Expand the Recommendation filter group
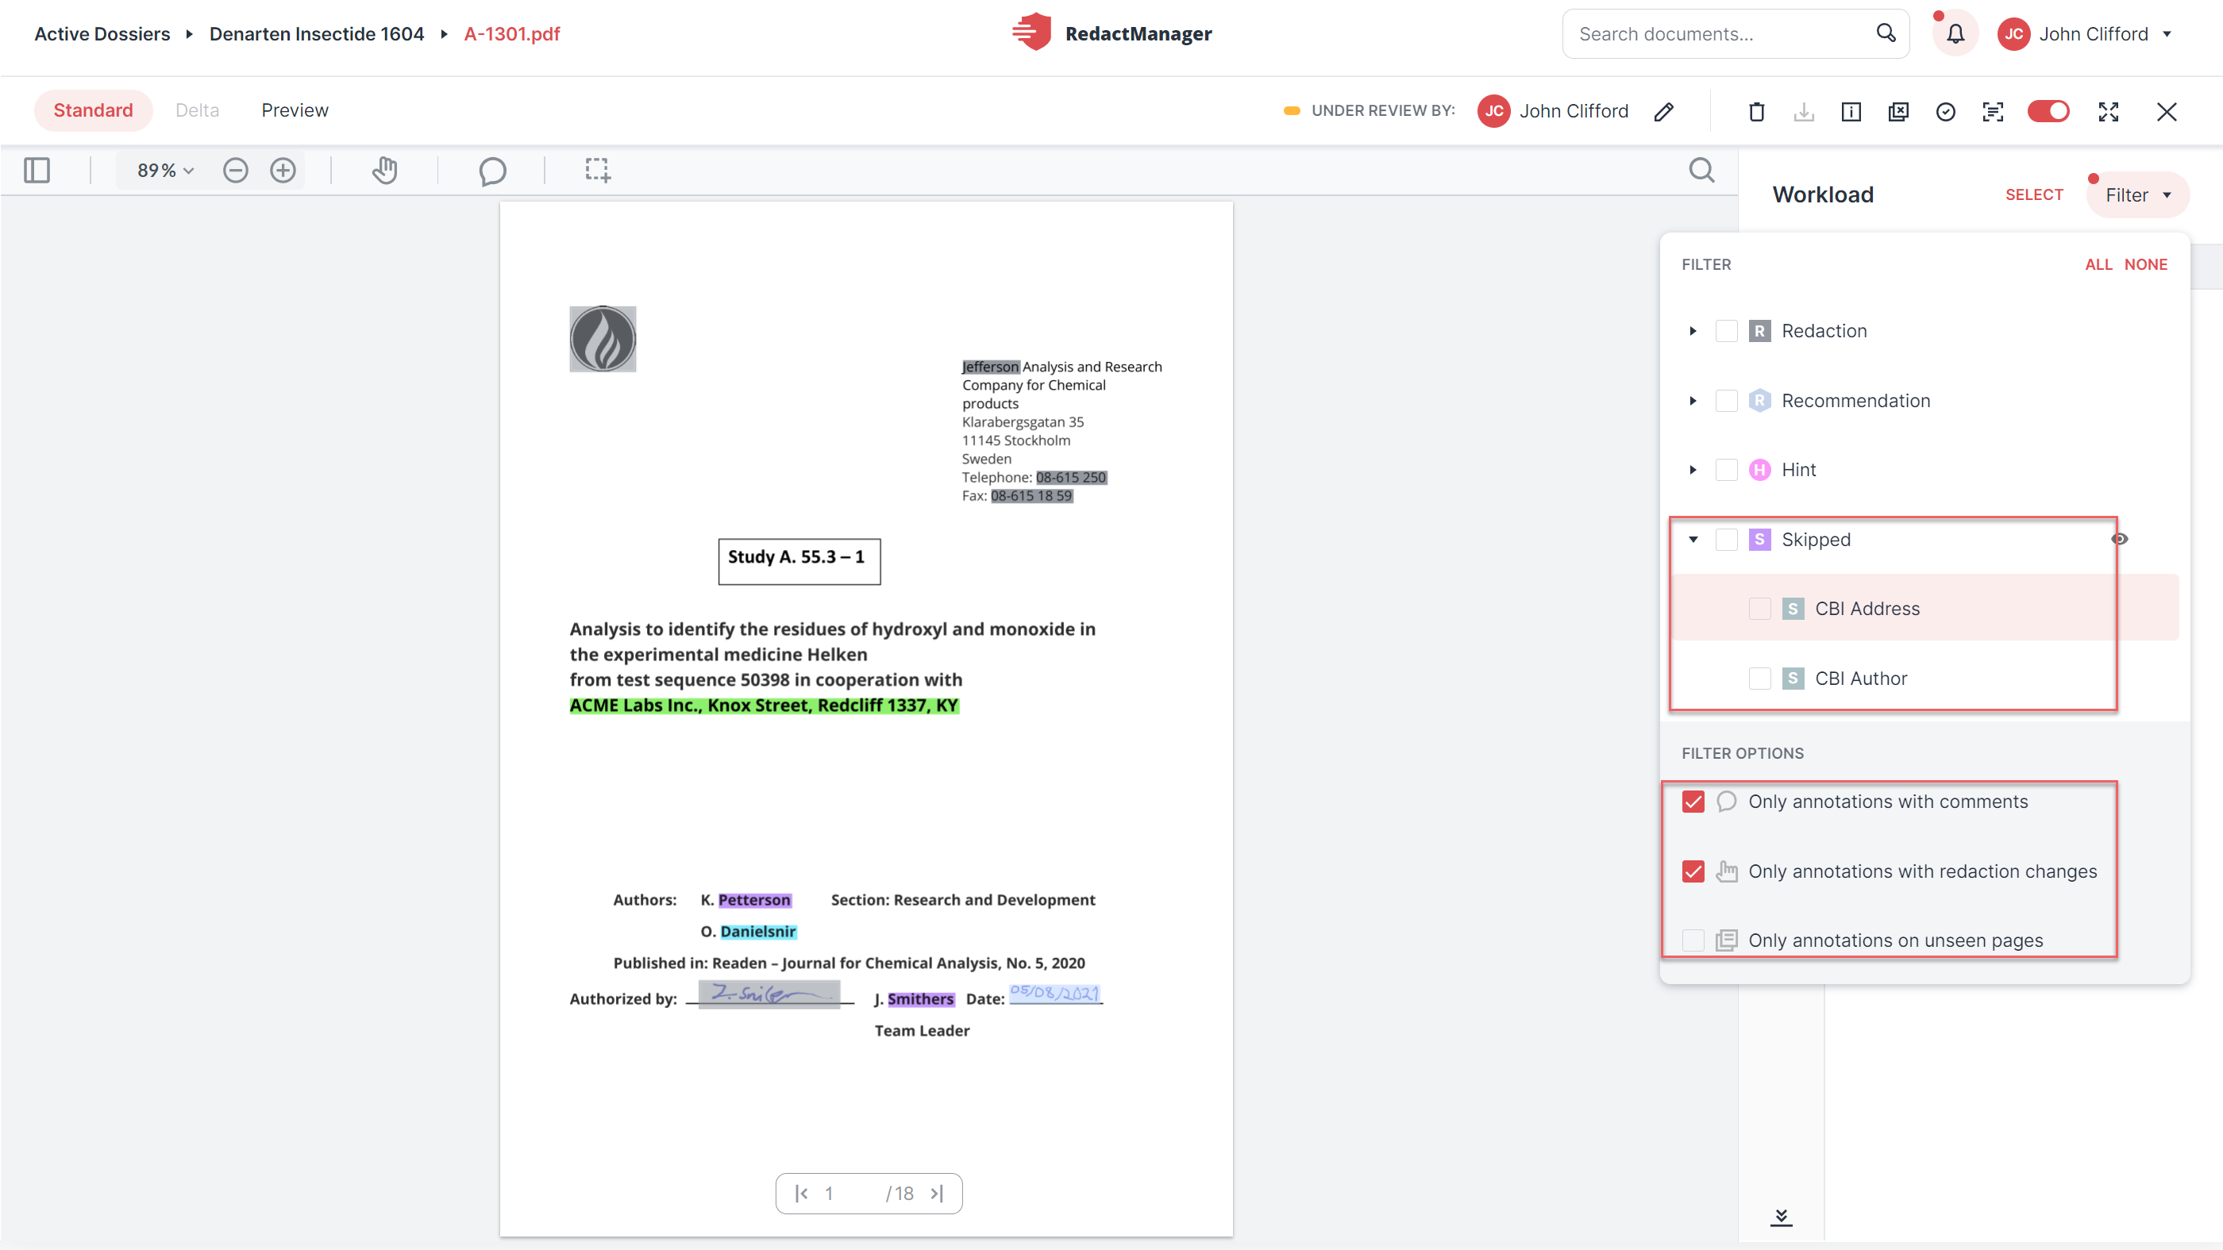Image resolution: width=2223 pixels, height=1250 pixels. pyautogui.click(x=1693, y=400)
